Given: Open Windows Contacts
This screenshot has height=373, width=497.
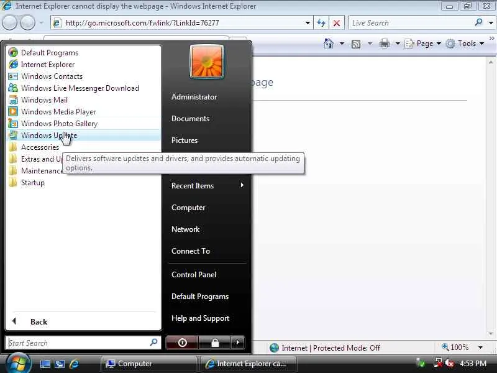Looking at the screenshot, I should click(x=83, y=76).
